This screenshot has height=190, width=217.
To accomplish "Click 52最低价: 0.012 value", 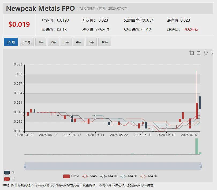I will tap(137, 30).
